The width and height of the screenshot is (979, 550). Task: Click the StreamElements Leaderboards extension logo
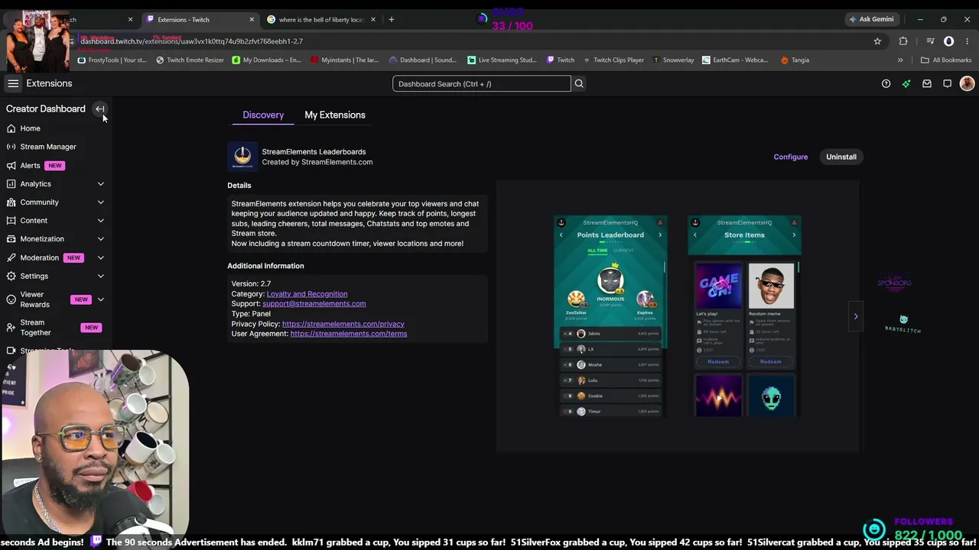(x=242, y=157)
